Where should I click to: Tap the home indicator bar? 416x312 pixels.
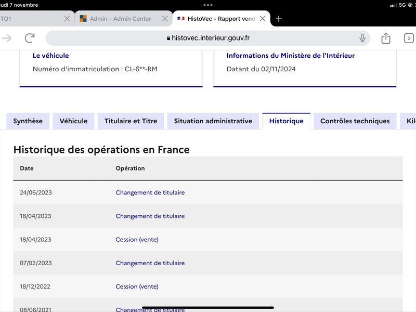(x=207, y=308)
